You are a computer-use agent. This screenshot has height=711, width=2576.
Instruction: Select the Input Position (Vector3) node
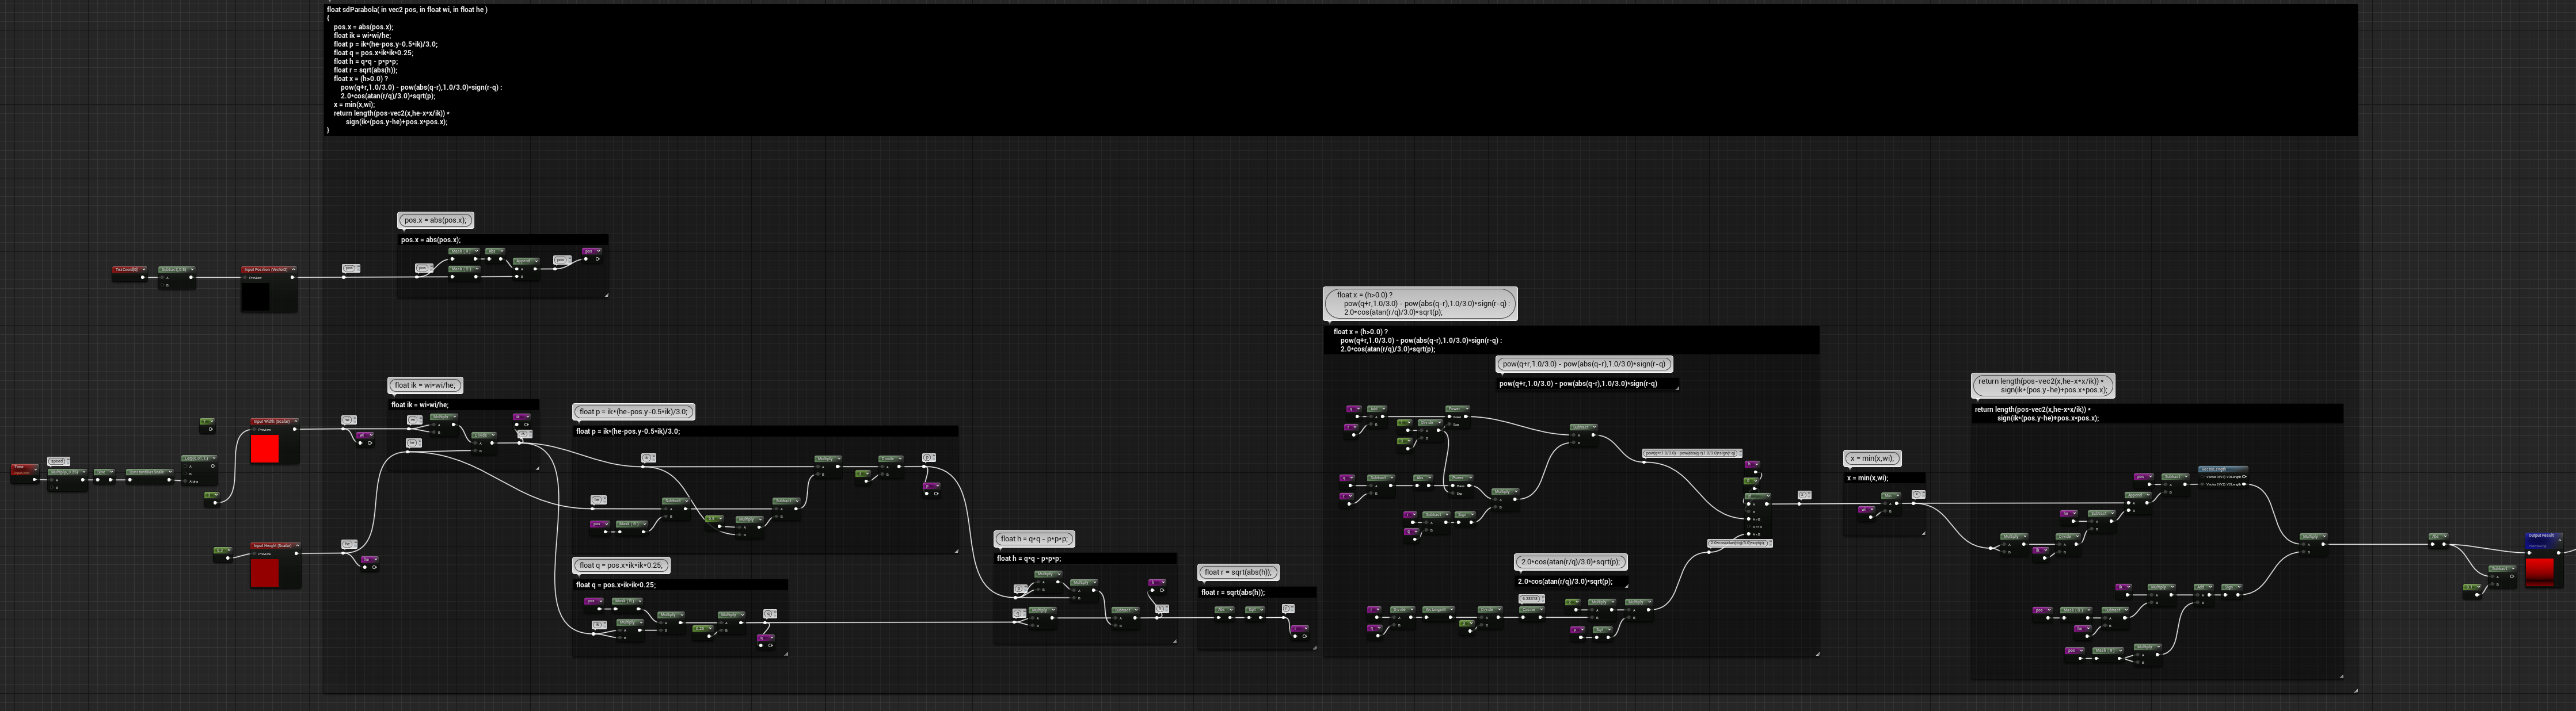[269, 289]
